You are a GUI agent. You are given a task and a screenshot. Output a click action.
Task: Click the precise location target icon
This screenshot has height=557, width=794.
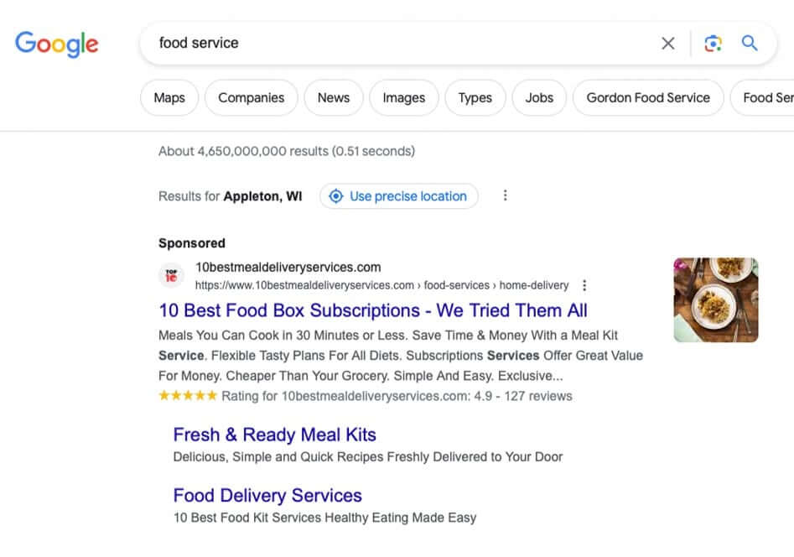(336, 196)
